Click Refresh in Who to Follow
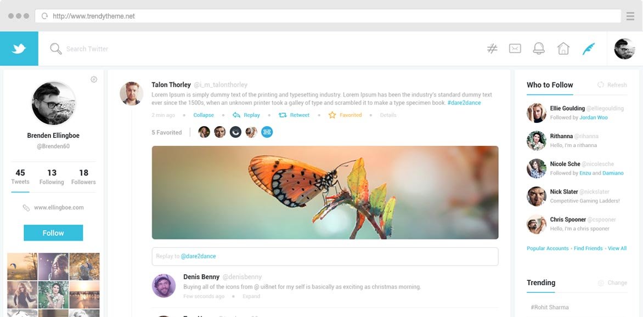This screenshot has width=643, height=317. coord(612,85)
